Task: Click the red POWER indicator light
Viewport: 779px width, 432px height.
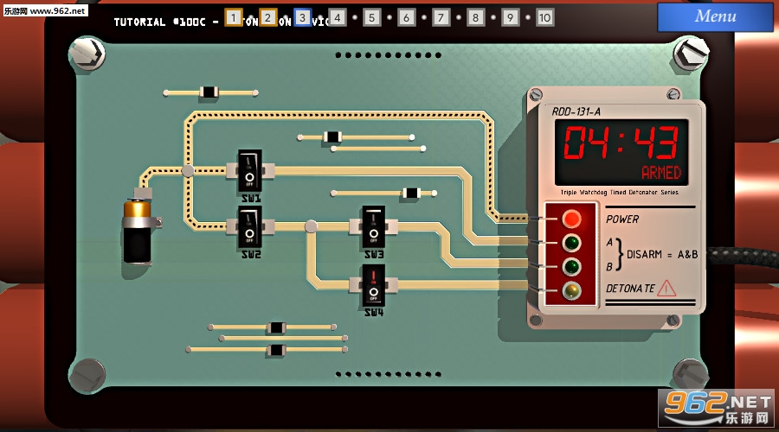Action: pyautogui.click(x=571, y=218)
